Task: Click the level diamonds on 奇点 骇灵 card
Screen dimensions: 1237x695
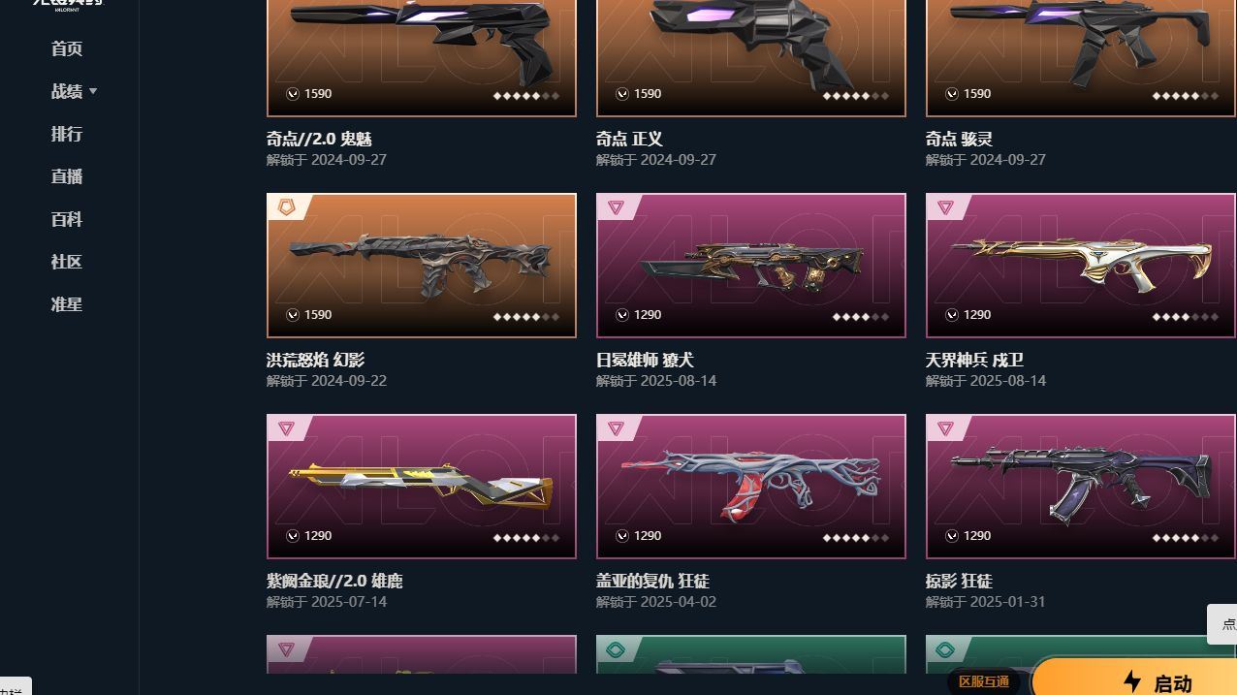Action: 1185,96
